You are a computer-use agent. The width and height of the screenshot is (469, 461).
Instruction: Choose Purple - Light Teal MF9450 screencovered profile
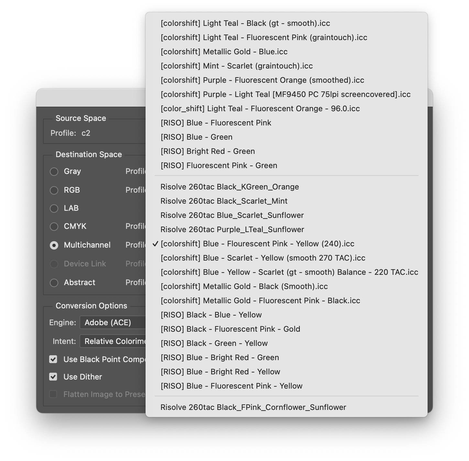(287, 94)
